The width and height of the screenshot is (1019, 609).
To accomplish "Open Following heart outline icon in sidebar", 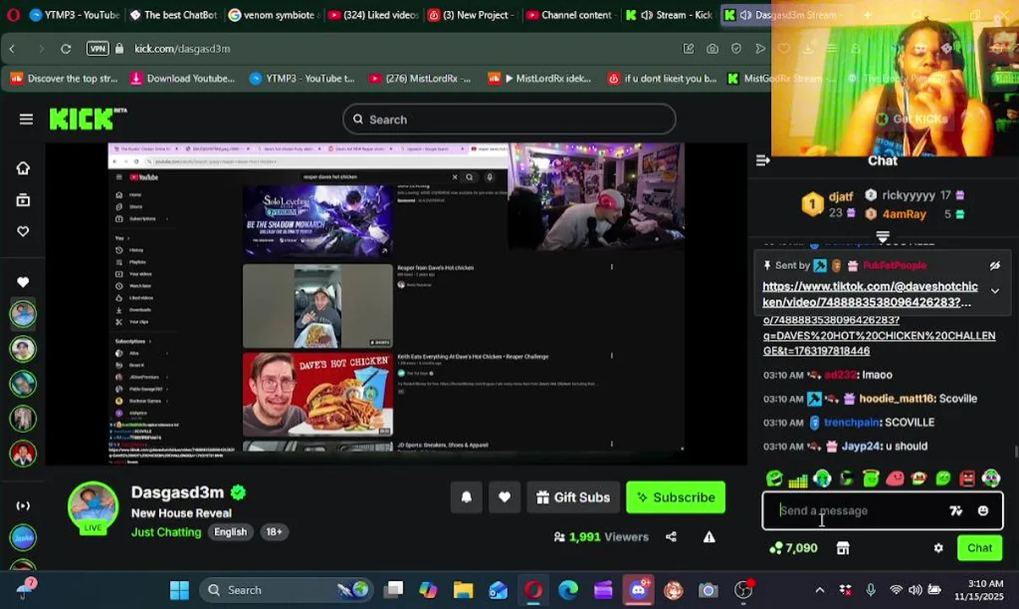I will [23, 231].
